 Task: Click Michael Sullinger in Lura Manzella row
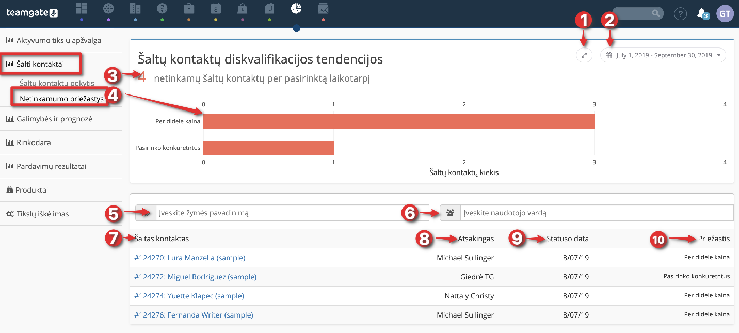click(465, 258)
